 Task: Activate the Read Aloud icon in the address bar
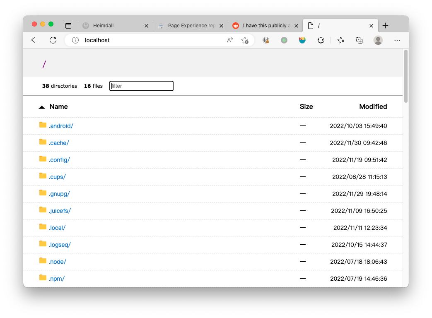click(230, 40)
